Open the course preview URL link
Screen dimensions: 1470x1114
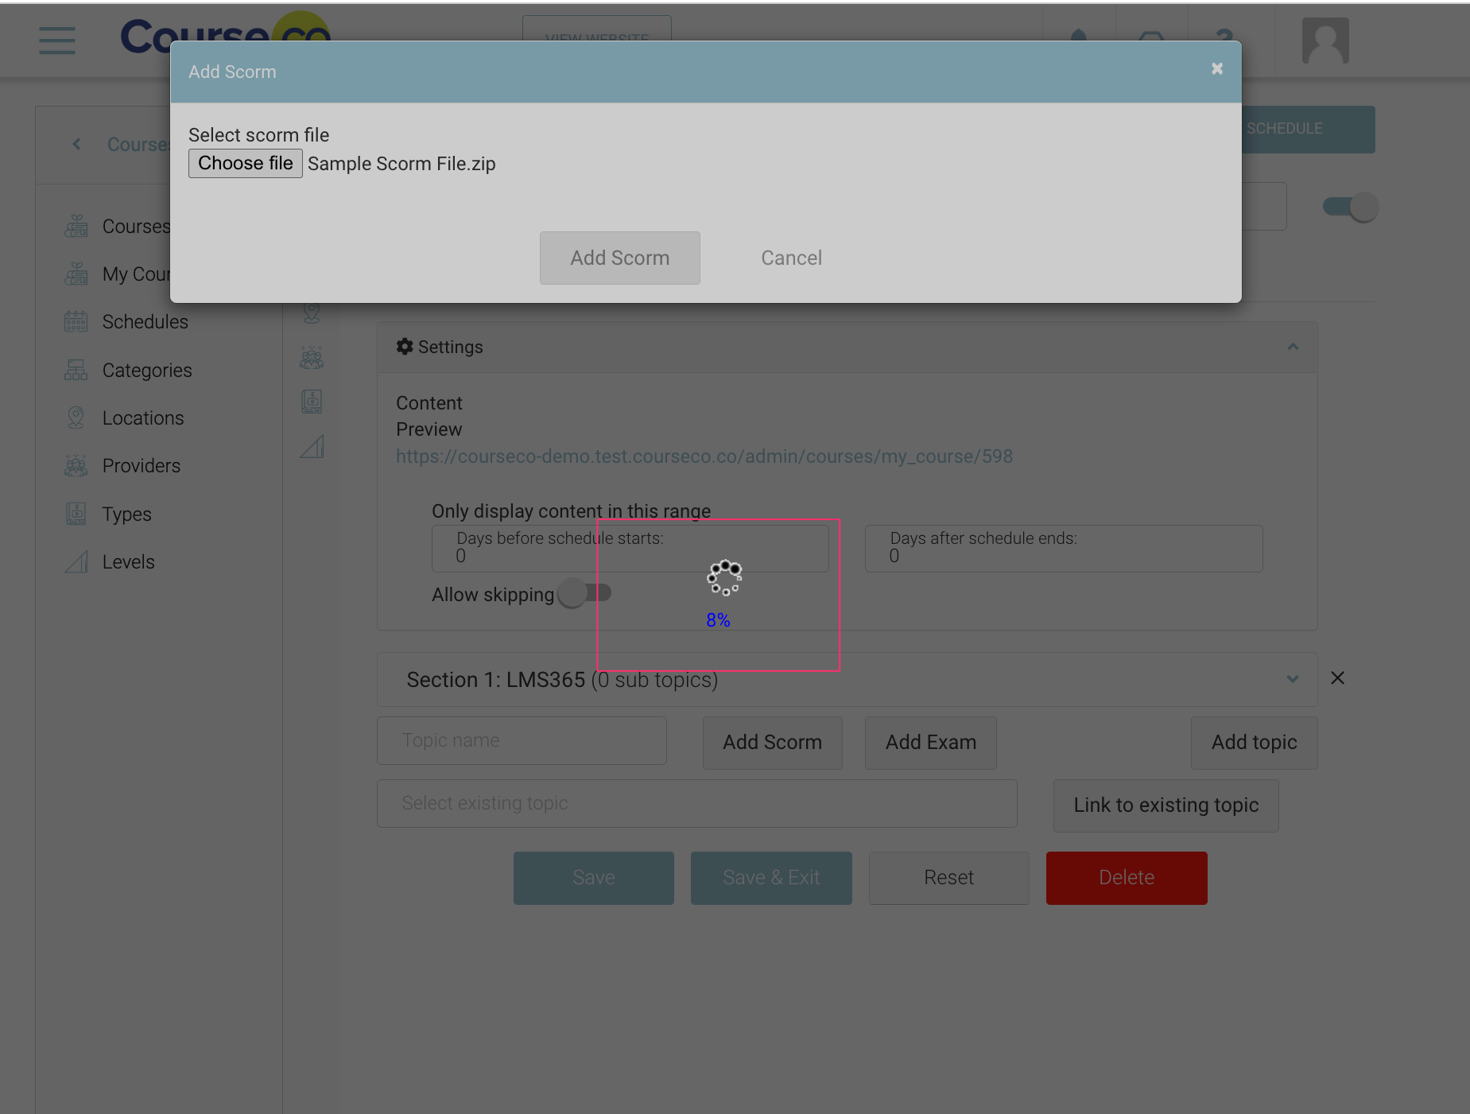coord(704,456)
